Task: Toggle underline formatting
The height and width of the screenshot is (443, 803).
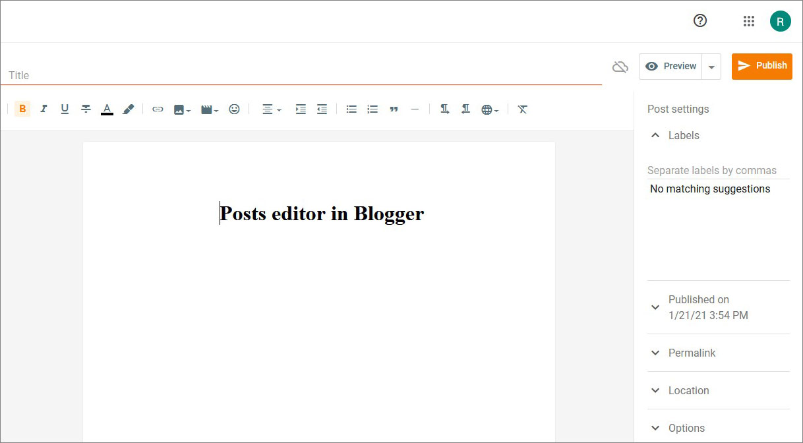Action: click(65, 109)
